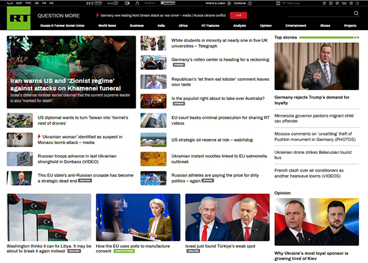Open Ukrainian instant noodles salmonella article
This screenshot has width=368, height=263.
(x=219, y=159)
